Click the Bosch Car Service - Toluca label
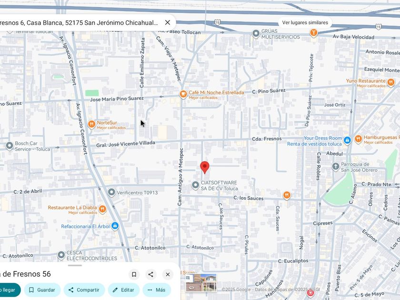This screenshot has width=400, height=300. (x=32, y=146)
